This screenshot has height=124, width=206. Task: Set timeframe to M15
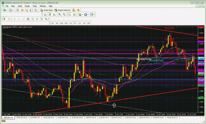tap(62, 23)
